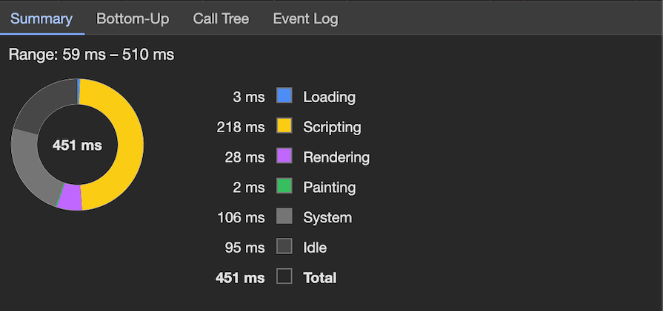Click the purple Rendering slice in the chart

tap(70, 197)
